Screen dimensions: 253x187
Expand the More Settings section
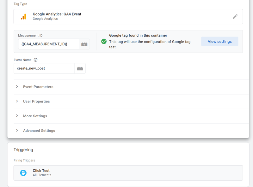(132, 116)
